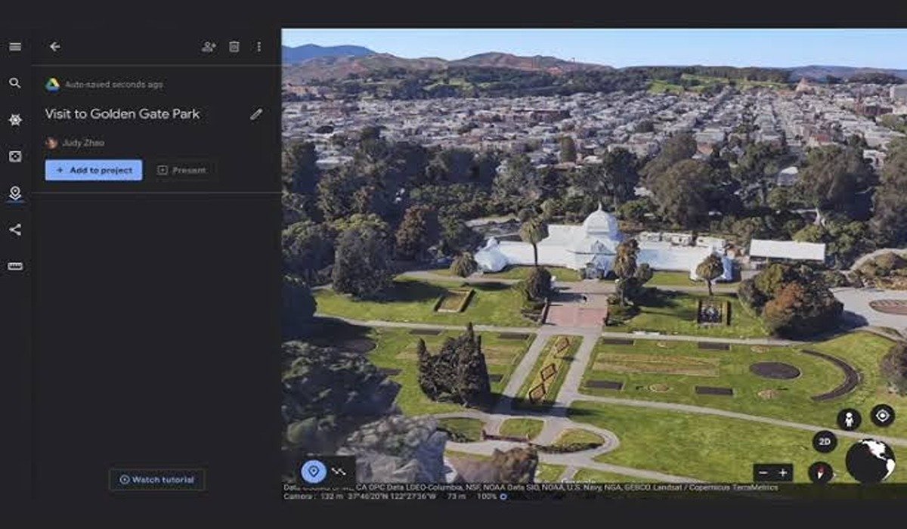The width and height of the screenshot is (907, 529).
Task: Toggle 2D view mode
Action: (825, 441)
